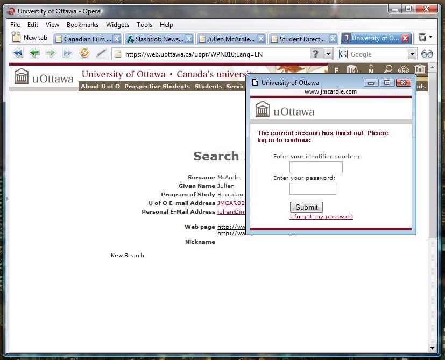This screenshot has width=445, height=360.
Task: Click the library columns icon in uOttawa header
Action: [x=352, y=69]
